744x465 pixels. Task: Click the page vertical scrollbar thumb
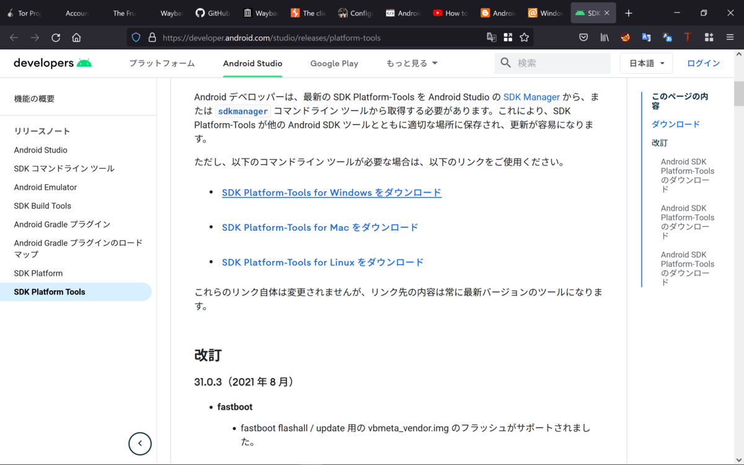[738, 94]
